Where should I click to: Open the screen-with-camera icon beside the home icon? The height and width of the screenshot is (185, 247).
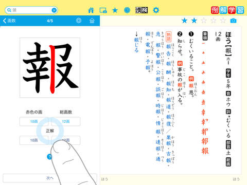(x=103, y=10)
